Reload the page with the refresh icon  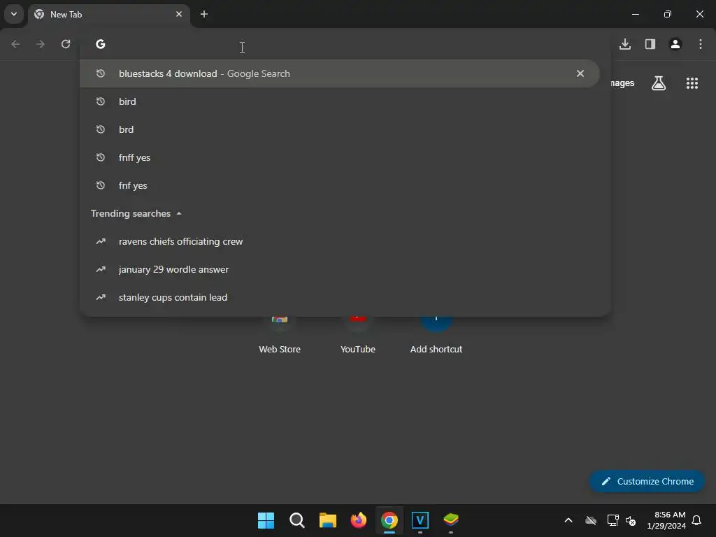click(66, 44)
